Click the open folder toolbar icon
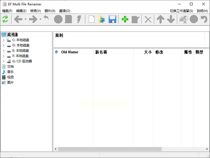This screenshot has height=158, width=210. click(102, 19)
